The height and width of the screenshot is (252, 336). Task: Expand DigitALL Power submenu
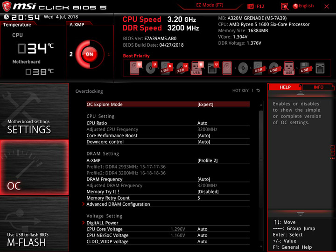pyautogui.click(x=168, y=223)
